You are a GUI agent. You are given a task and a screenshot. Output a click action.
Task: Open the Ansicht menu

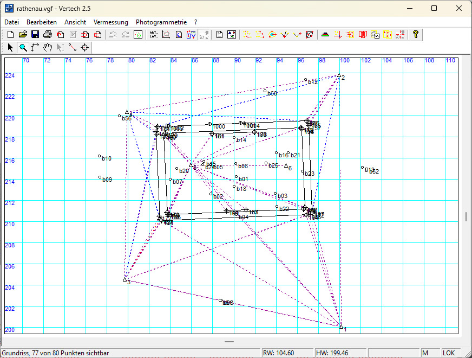(75, 22)
